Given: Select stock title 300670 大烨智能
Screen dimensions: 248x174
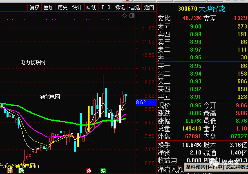Looking at the screenshot, I should click(201, 9).
